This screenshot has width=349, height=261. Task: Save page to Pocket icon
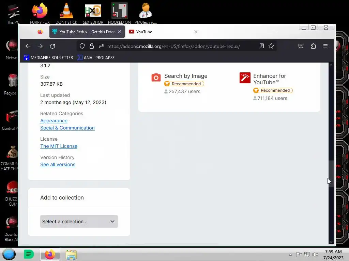301,46
